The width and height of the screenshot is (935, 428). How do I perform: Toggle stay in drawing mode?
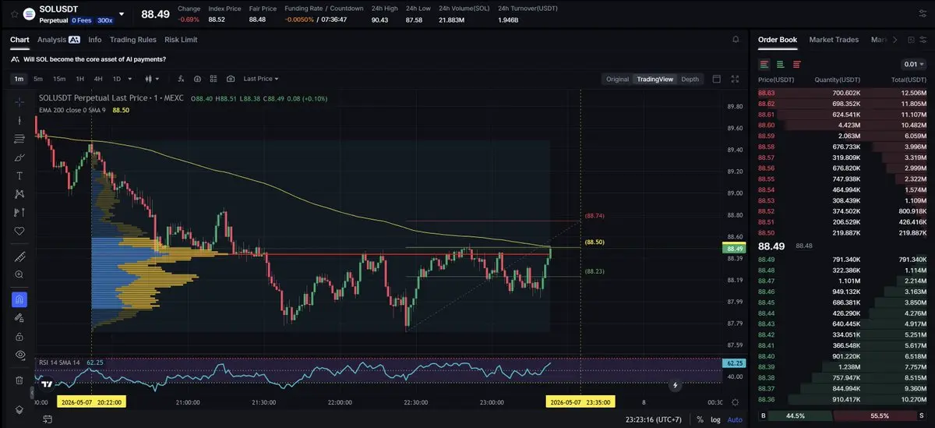point(19,318)
